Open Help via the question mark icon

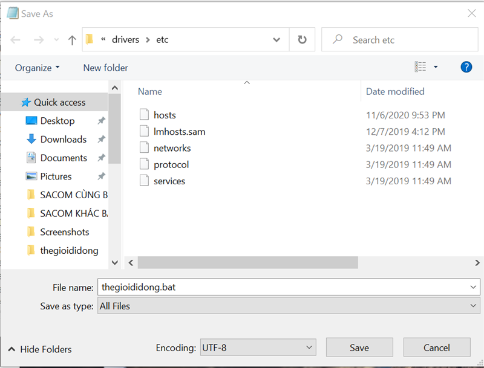tap(466, 67)
